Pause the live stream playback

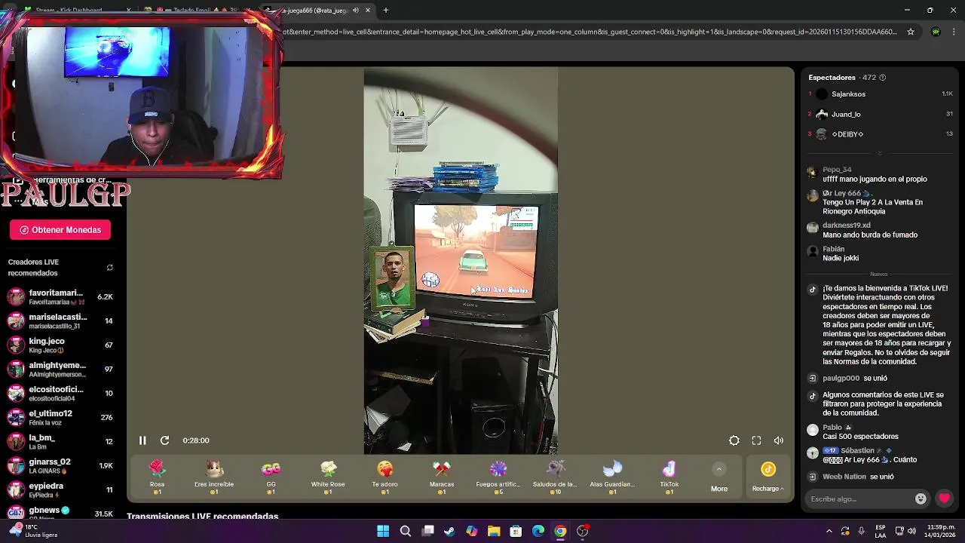142,440
